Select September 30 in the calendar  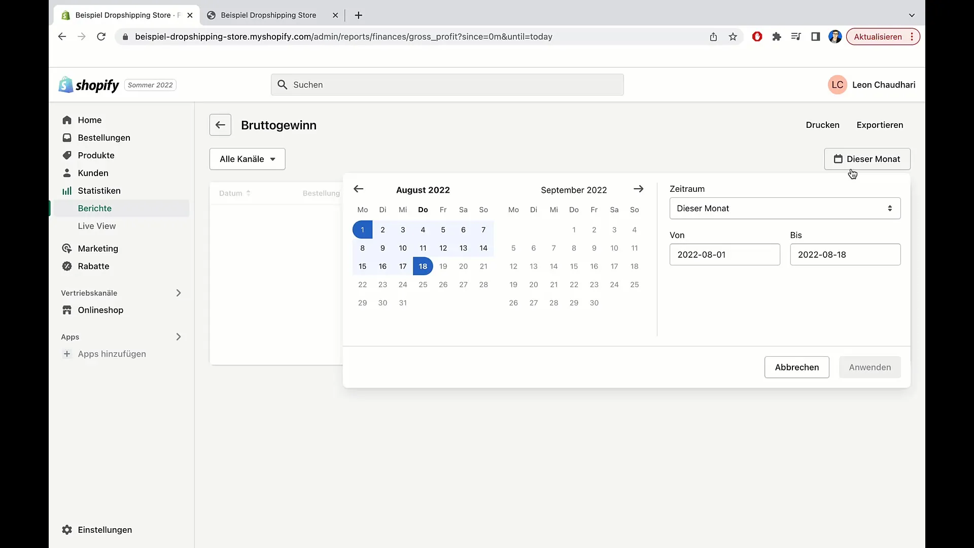coord(594,303)
